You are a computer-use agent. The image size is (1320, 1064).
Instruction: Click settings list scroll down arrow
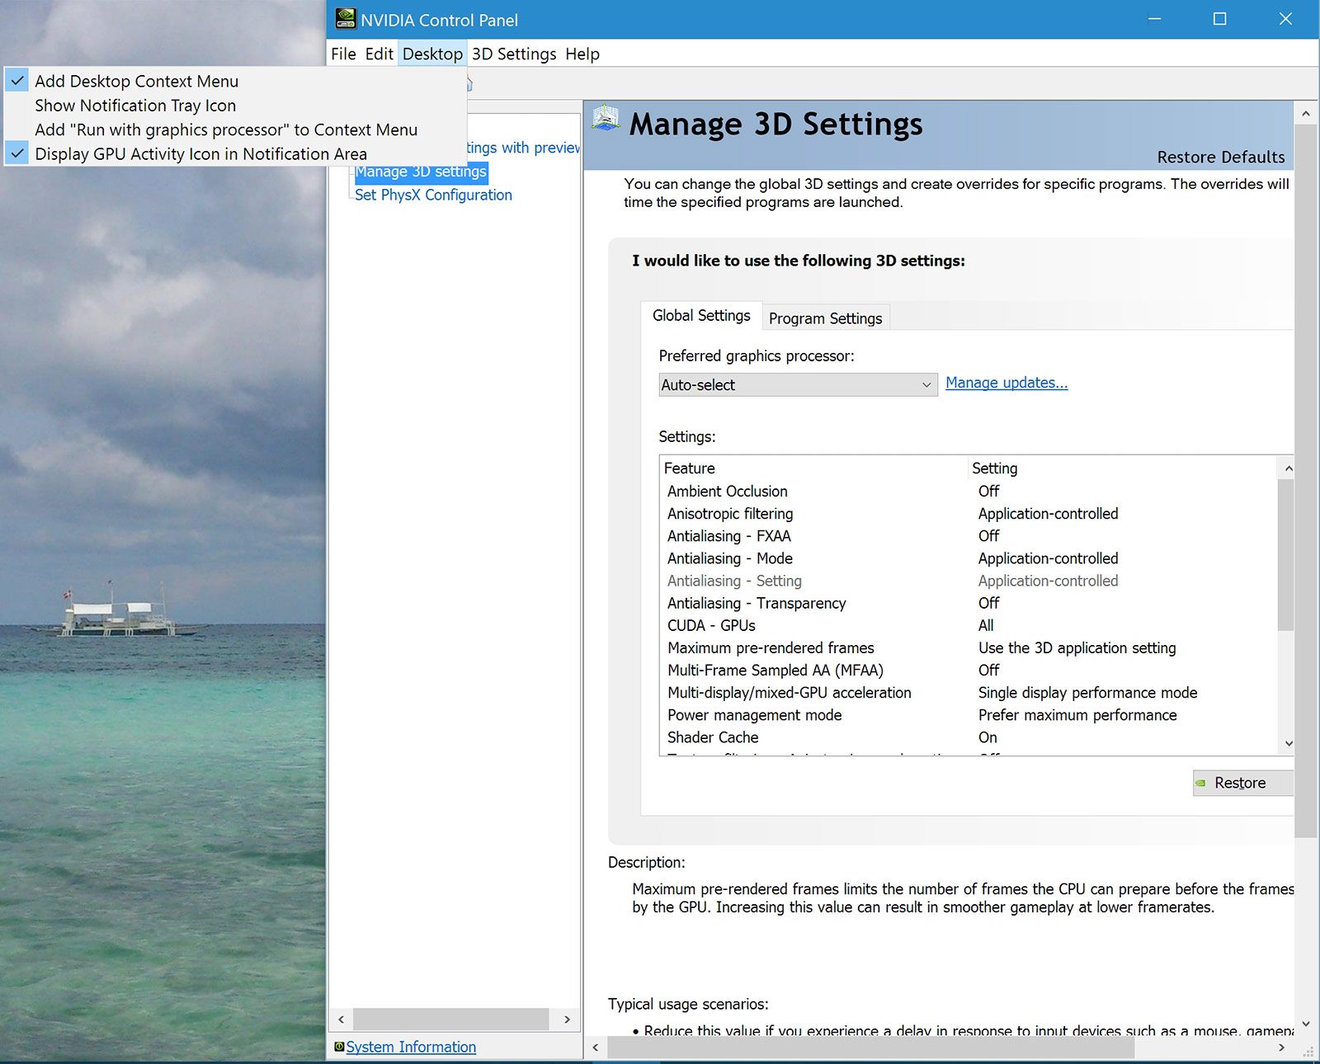1288,744
